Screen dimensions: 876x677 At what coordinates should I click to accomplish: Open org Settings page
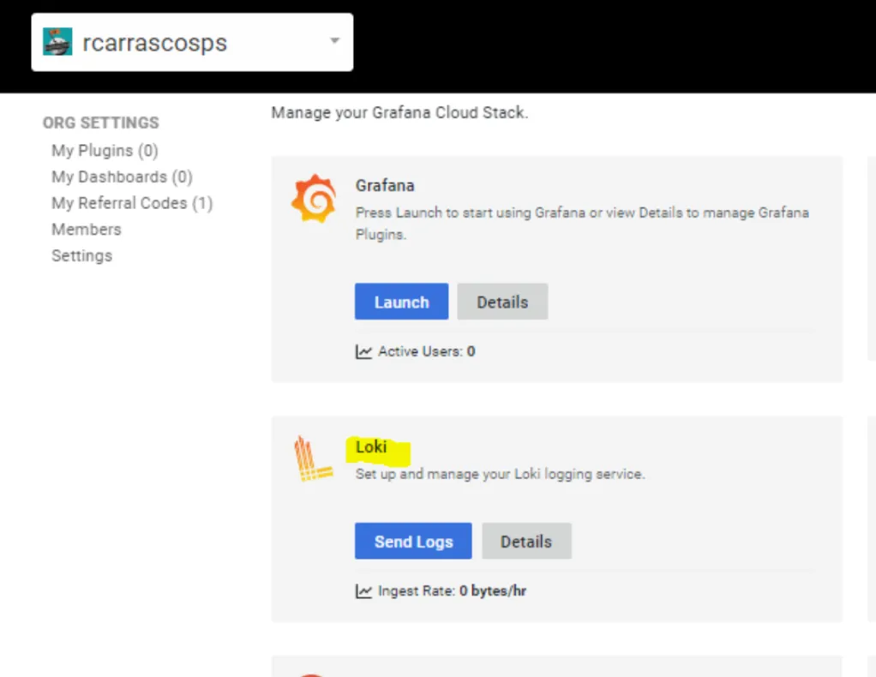click(x=81, y=256)
